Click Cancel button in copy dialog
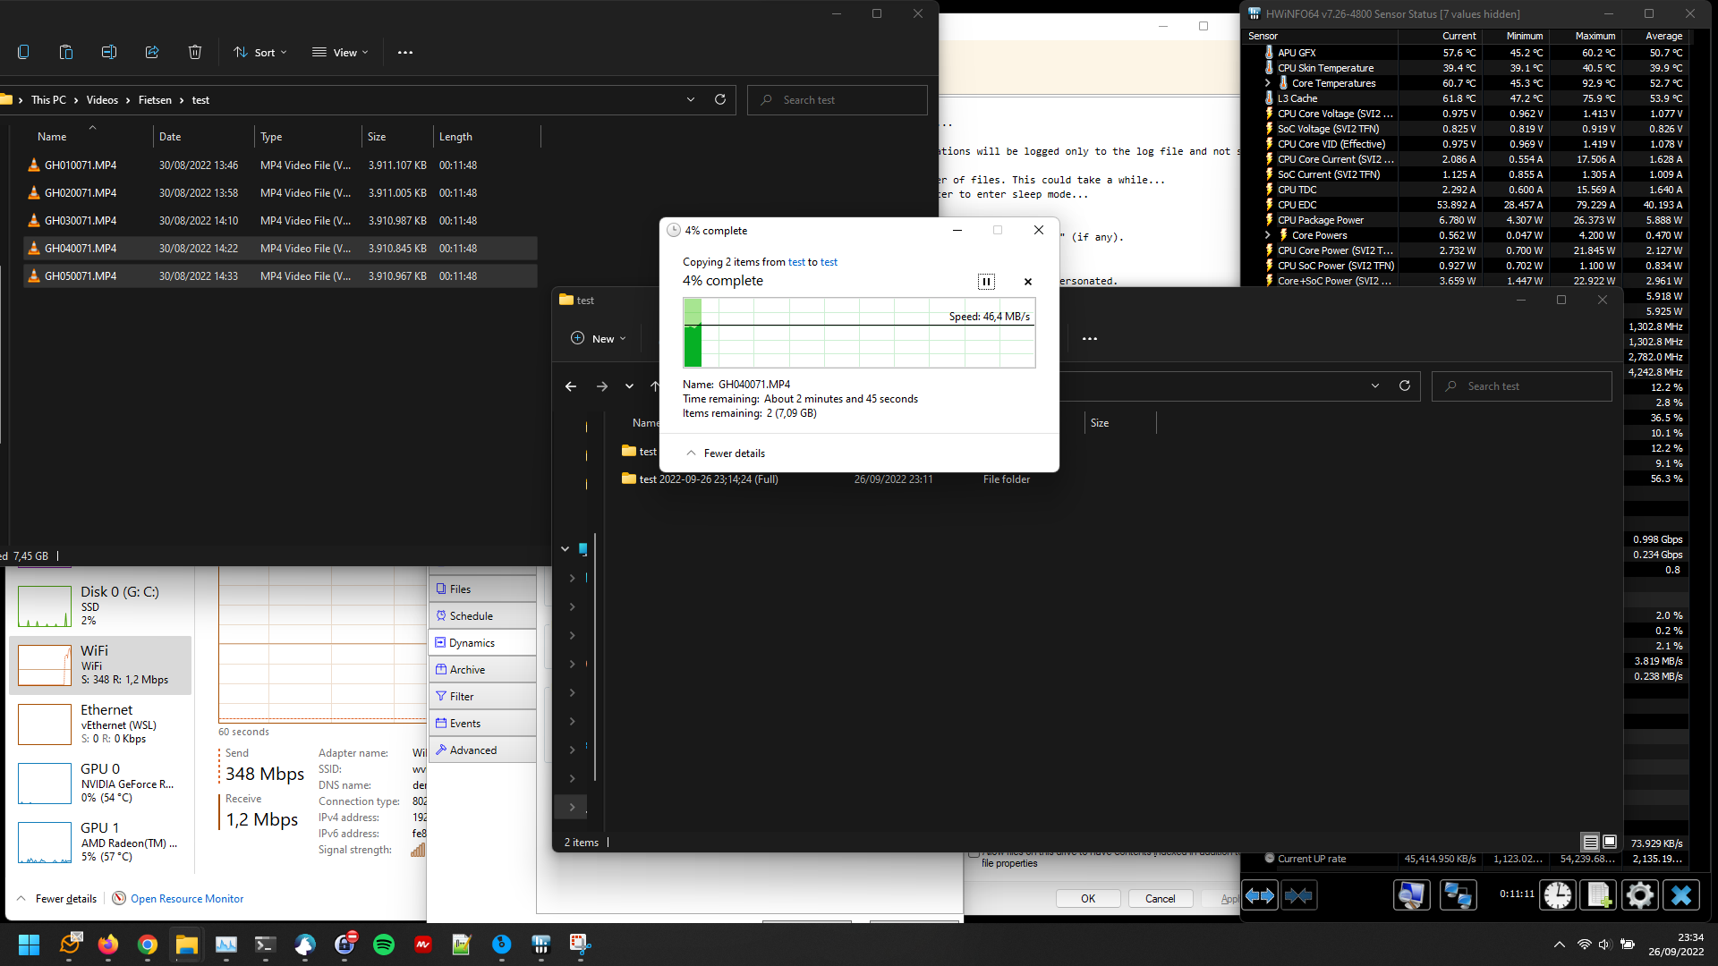This screenshot has height=966, width=1718. pos(1026,281)
